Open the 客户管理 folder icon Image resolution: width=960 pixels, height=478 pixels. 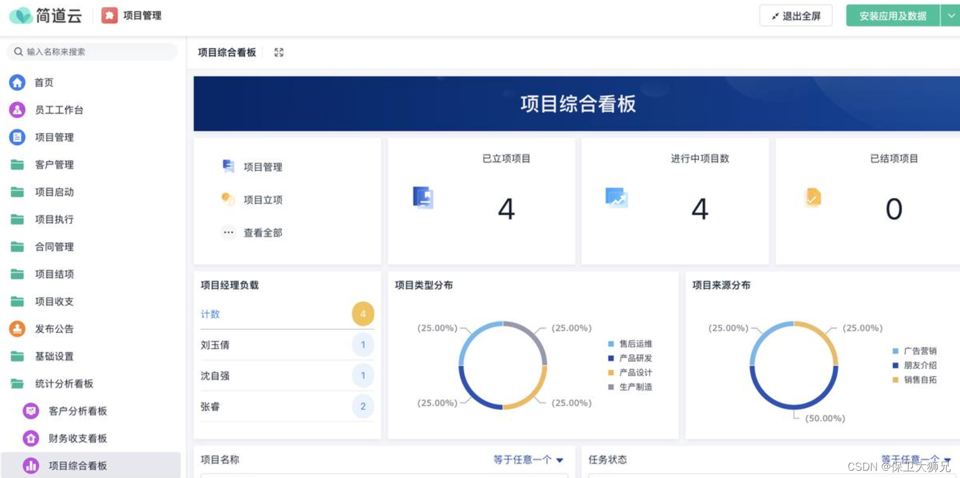pos(17,164)
